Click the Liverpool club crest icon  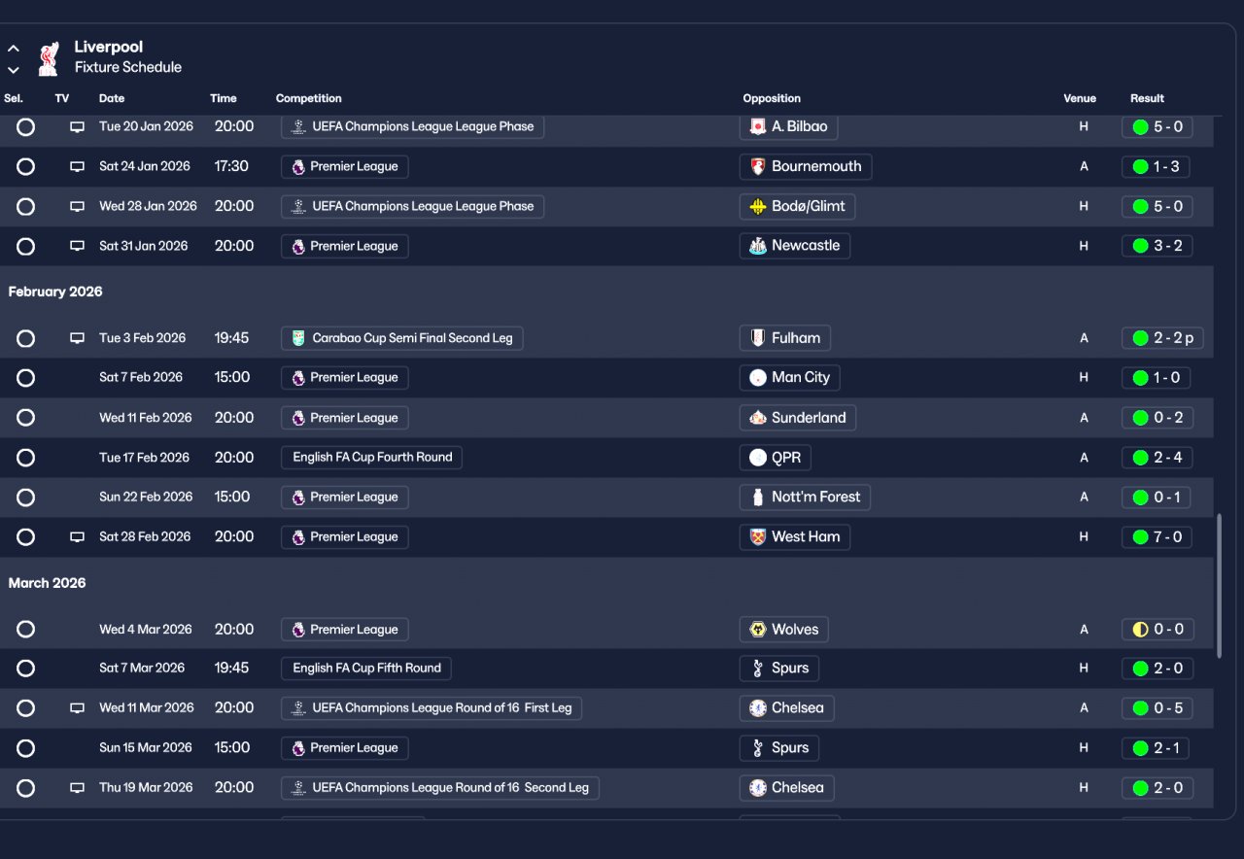pyautogui.click(x=47, y=58)
